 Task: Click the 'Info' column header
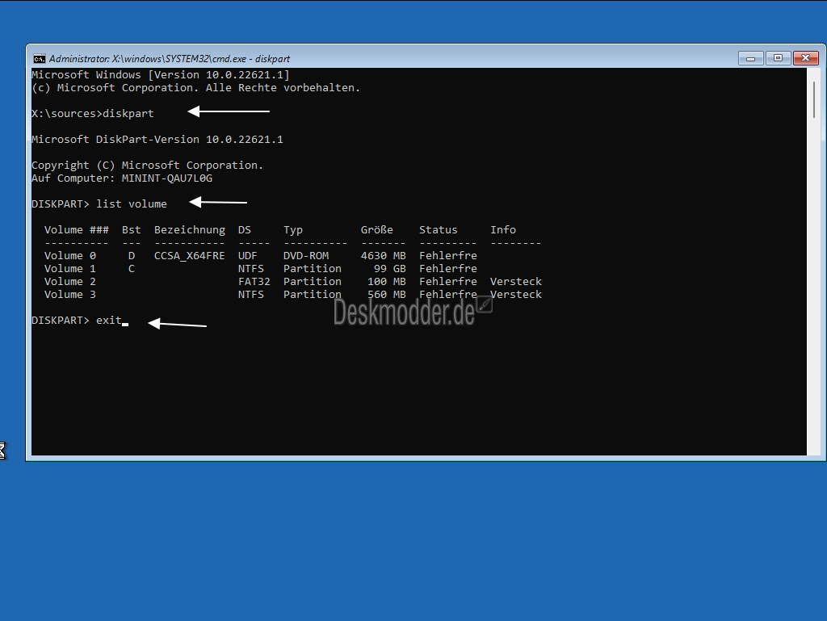pyautogui.click(x=503, y=230)
